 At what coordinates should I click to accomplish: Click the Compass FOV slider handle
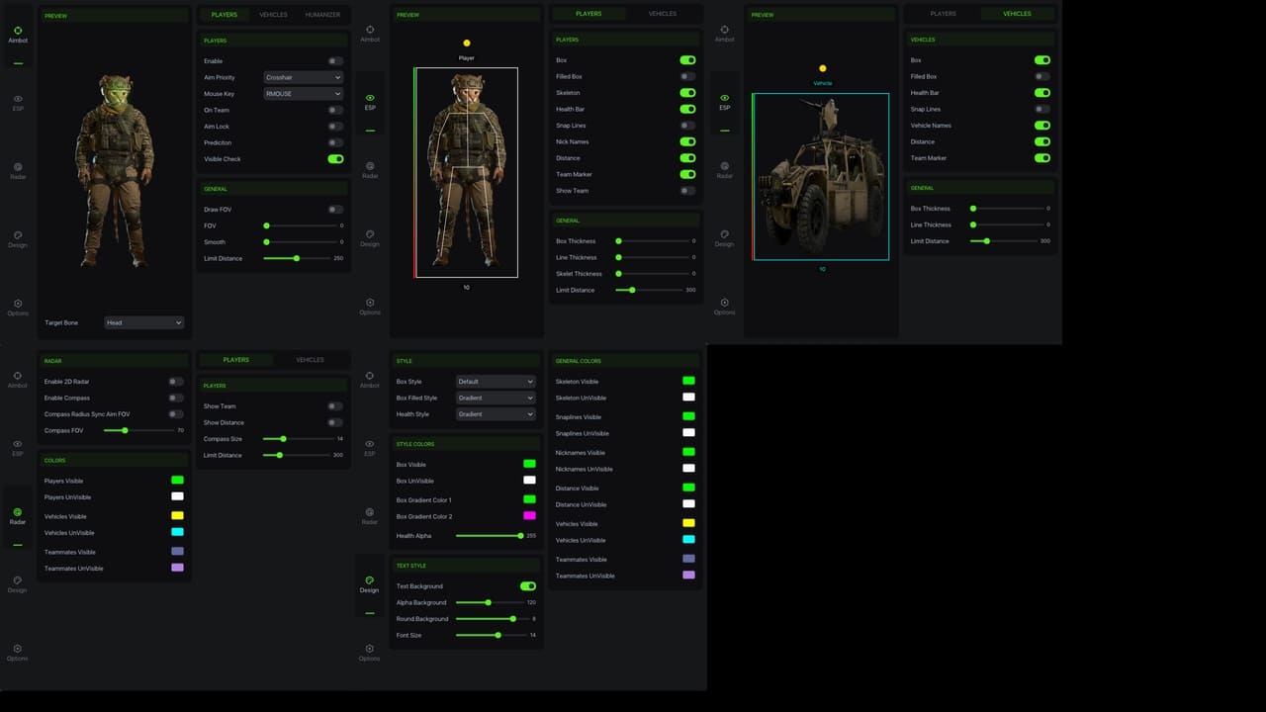125,430
